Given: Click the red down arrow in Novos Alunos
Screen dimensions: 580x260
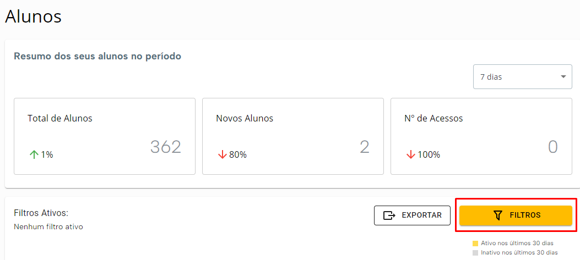Looking at the screenshot, I should point(222,154).
